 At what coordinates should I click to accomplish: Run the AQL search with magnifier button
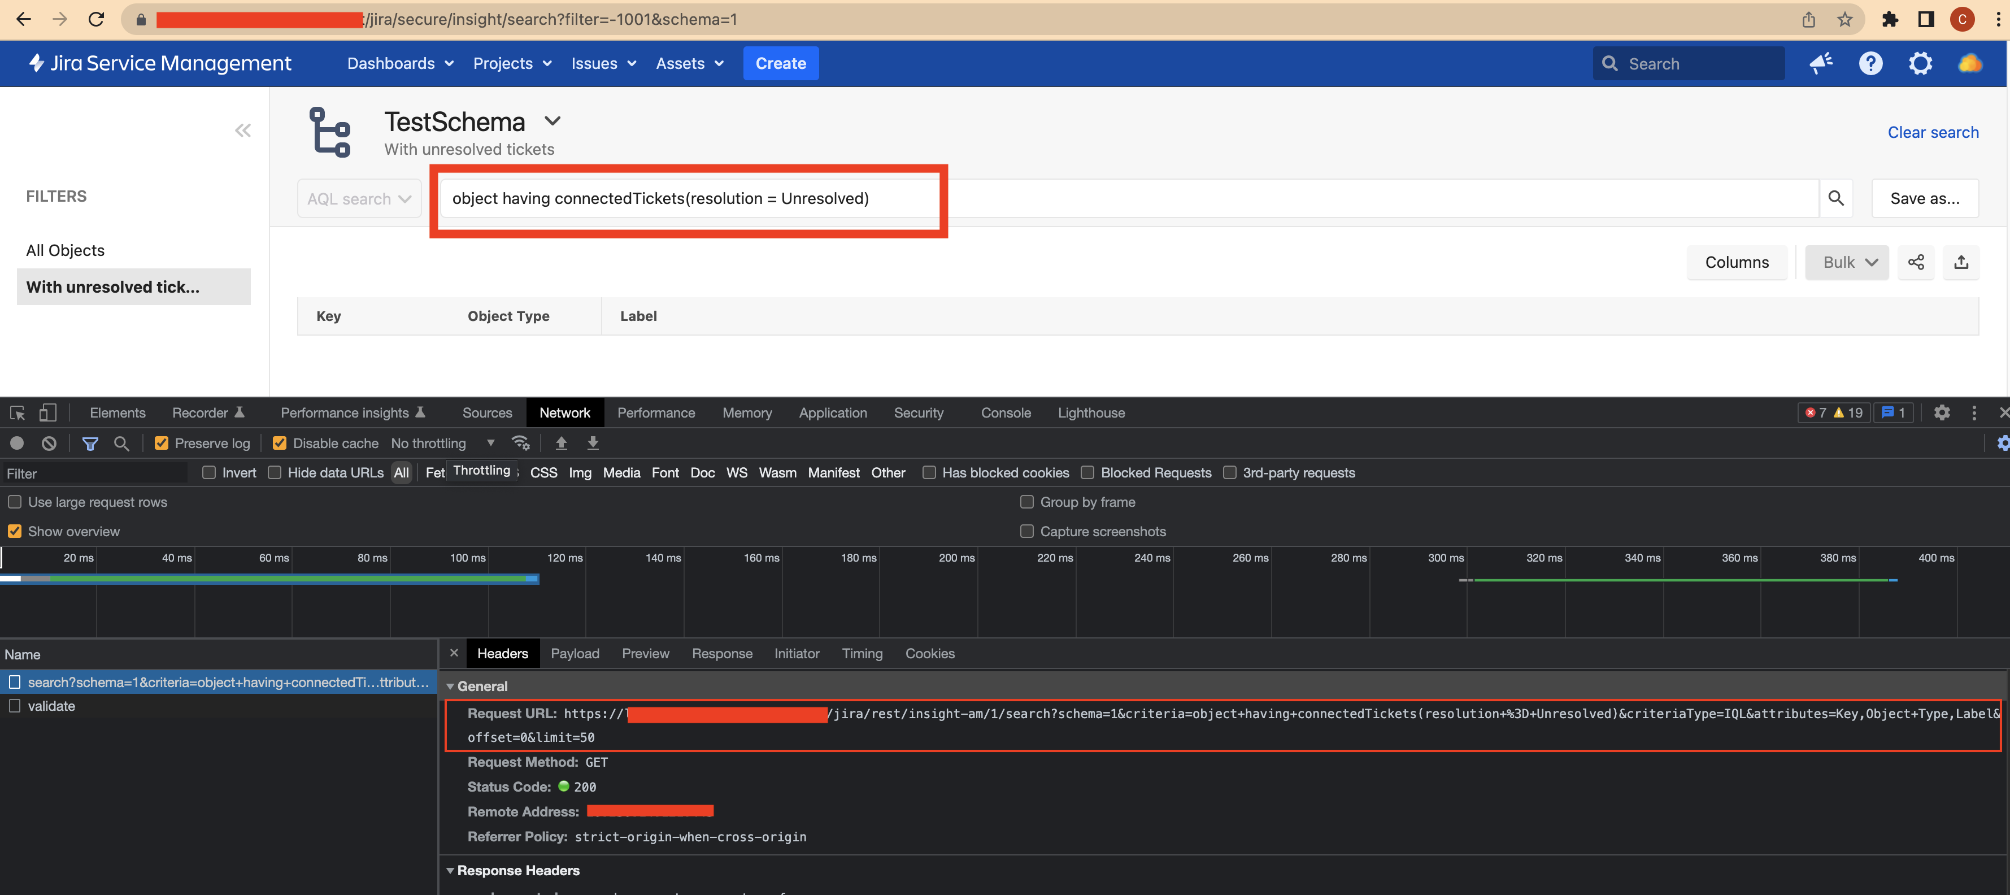click(x=1836, y=198)
